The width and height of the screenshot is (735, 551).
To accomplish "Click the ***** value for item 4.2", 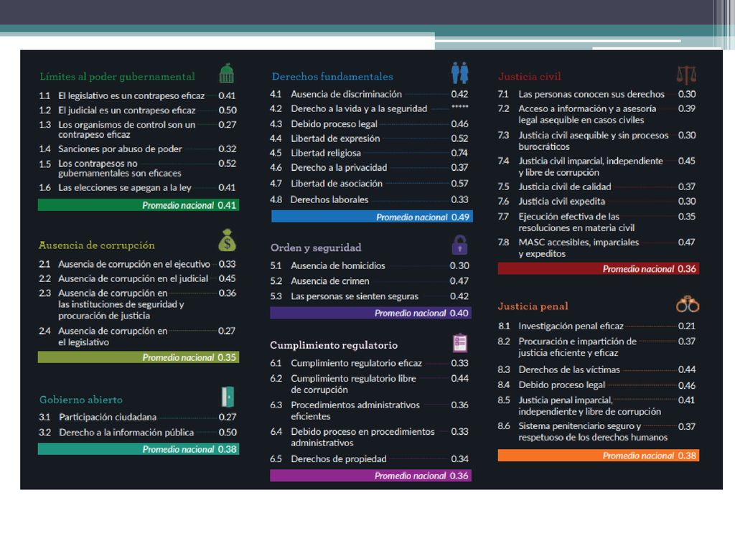I will click(460, 108).
